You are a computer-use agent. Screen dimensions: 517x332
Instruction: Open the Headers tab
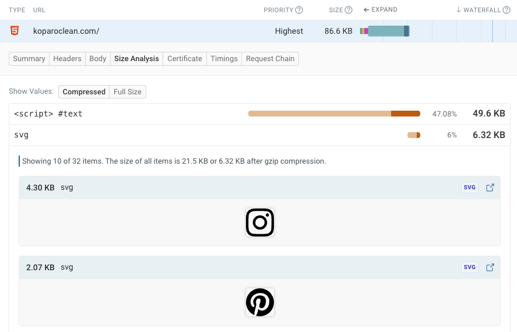(67, 59)
